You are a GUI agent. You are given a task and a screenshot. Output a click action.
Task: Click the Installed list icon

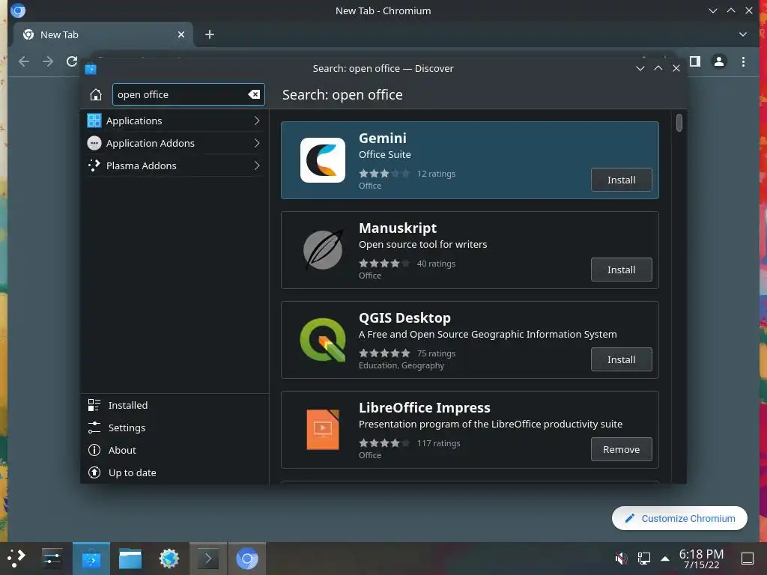click(94, 405)
